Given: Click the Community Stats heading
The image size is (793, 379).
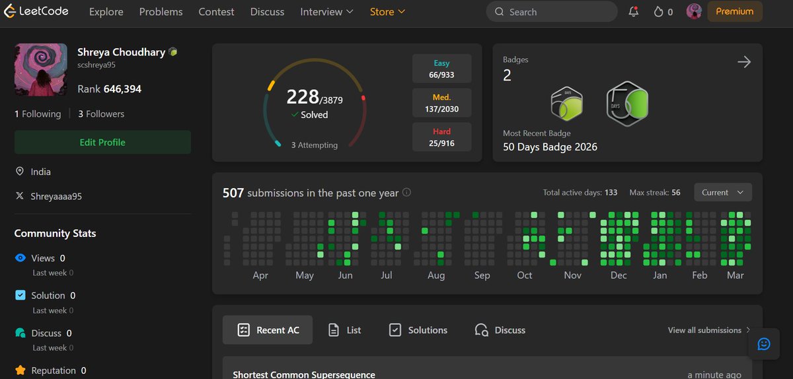Looking at the screenshot, I should click(55, 233).
